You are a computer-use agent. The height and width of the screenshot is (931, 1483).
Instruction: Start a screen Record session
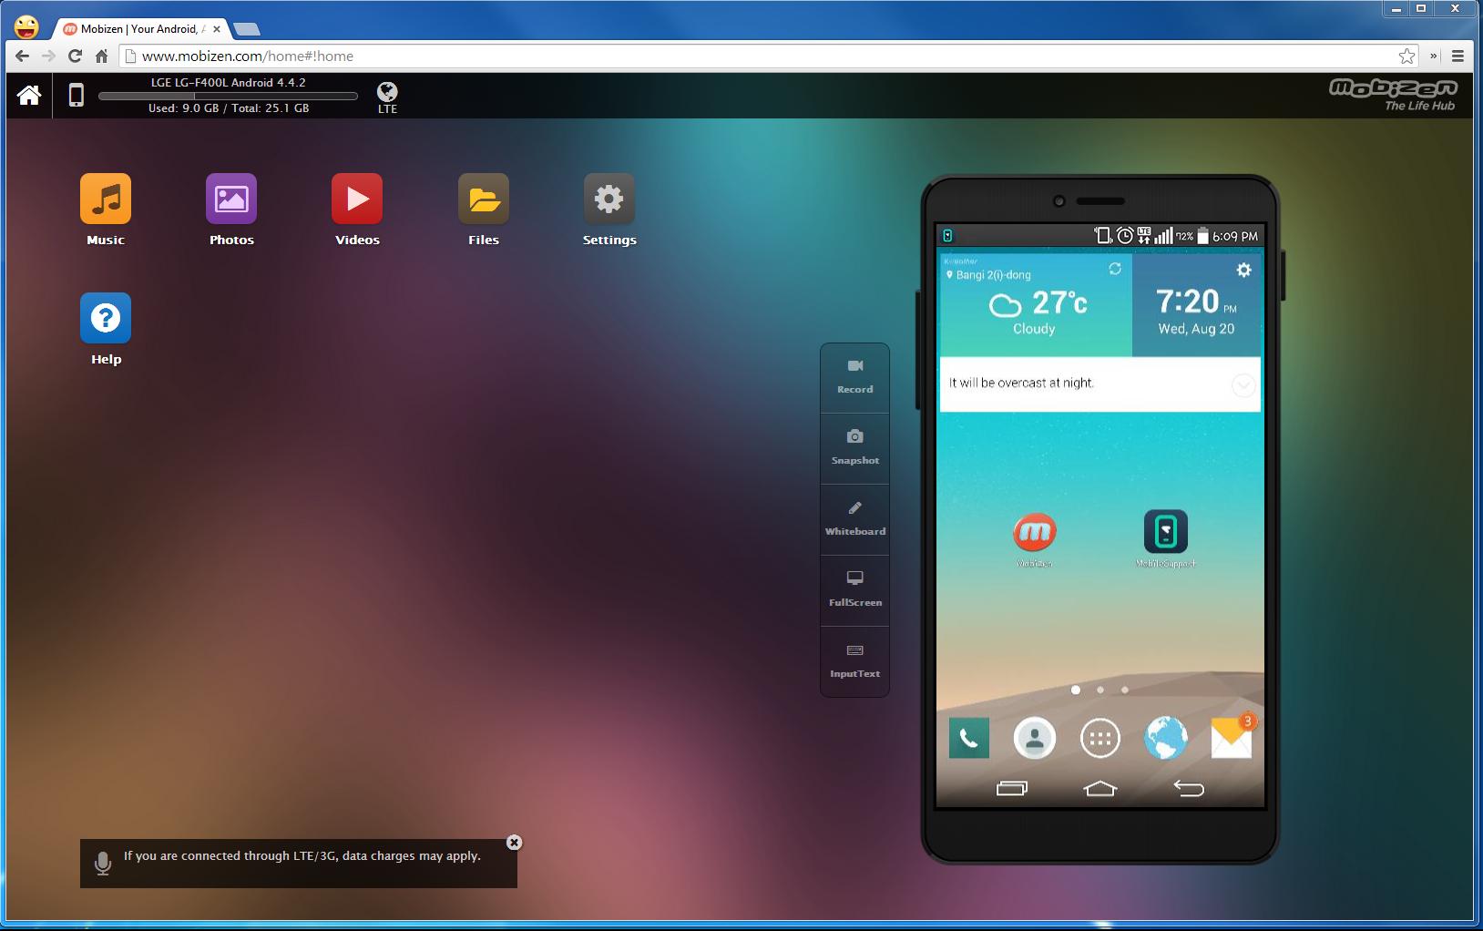[854, 376]
